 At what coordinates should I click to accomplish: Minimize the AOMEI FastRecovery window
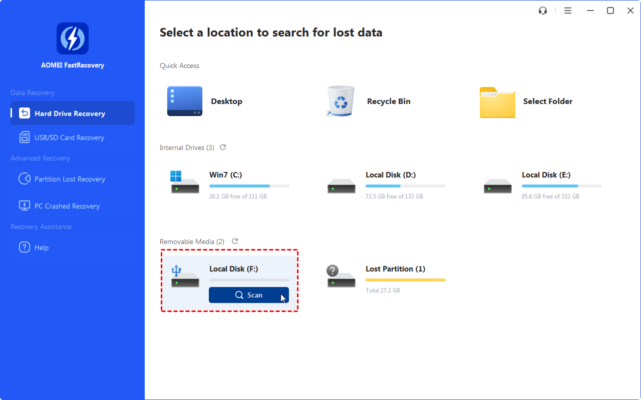(x=590, y=10)
